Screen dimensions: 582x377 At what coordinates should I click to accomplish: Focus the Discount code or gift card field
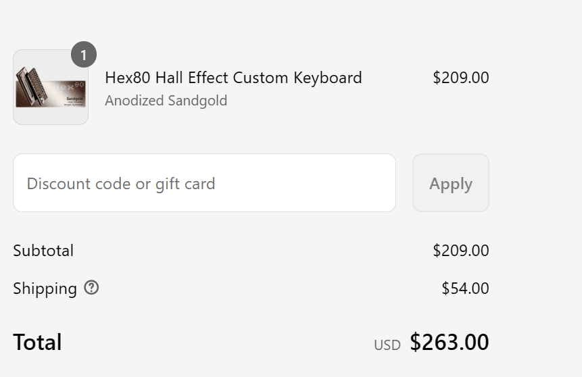(204, 183)
